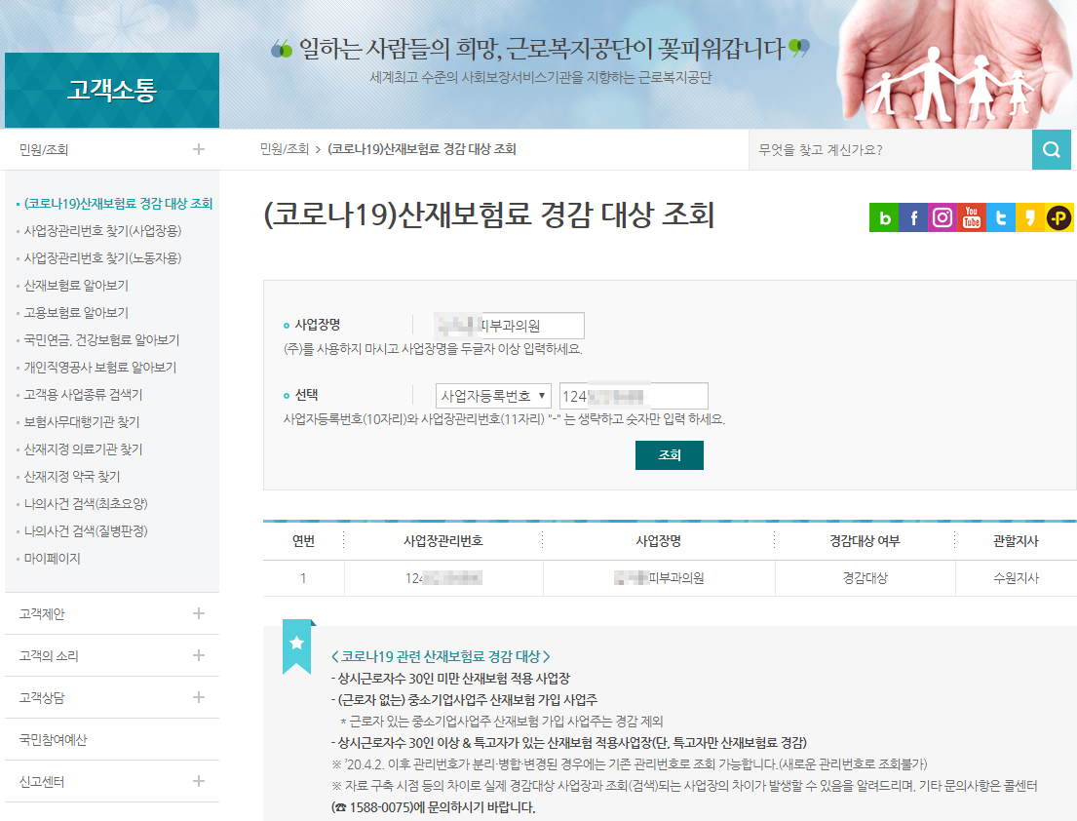Click the 사업장명 text input field
The image size is (1077, 821).
click(x=498, y=326)
